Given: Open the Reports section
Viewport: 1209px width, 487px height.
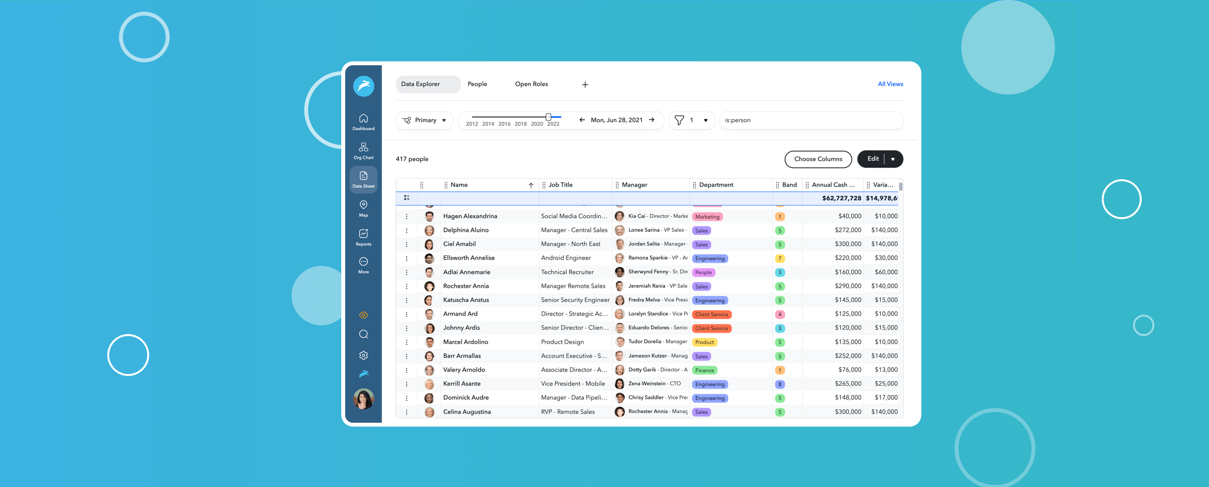Looking at the screenshot, I should pos(363,237).
